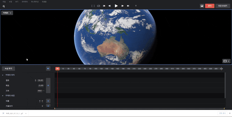232x117 pixels.
Task: Open download item options chevron
Action: pos(26,113)
